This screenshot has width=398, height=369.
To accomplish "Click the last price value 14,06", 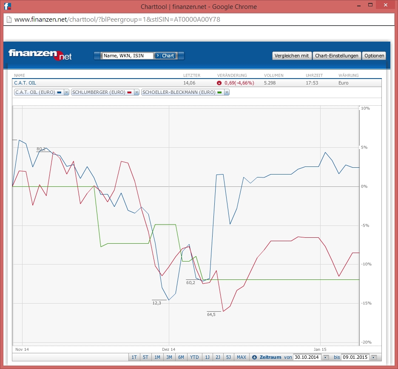I will [x=189, y=83].
